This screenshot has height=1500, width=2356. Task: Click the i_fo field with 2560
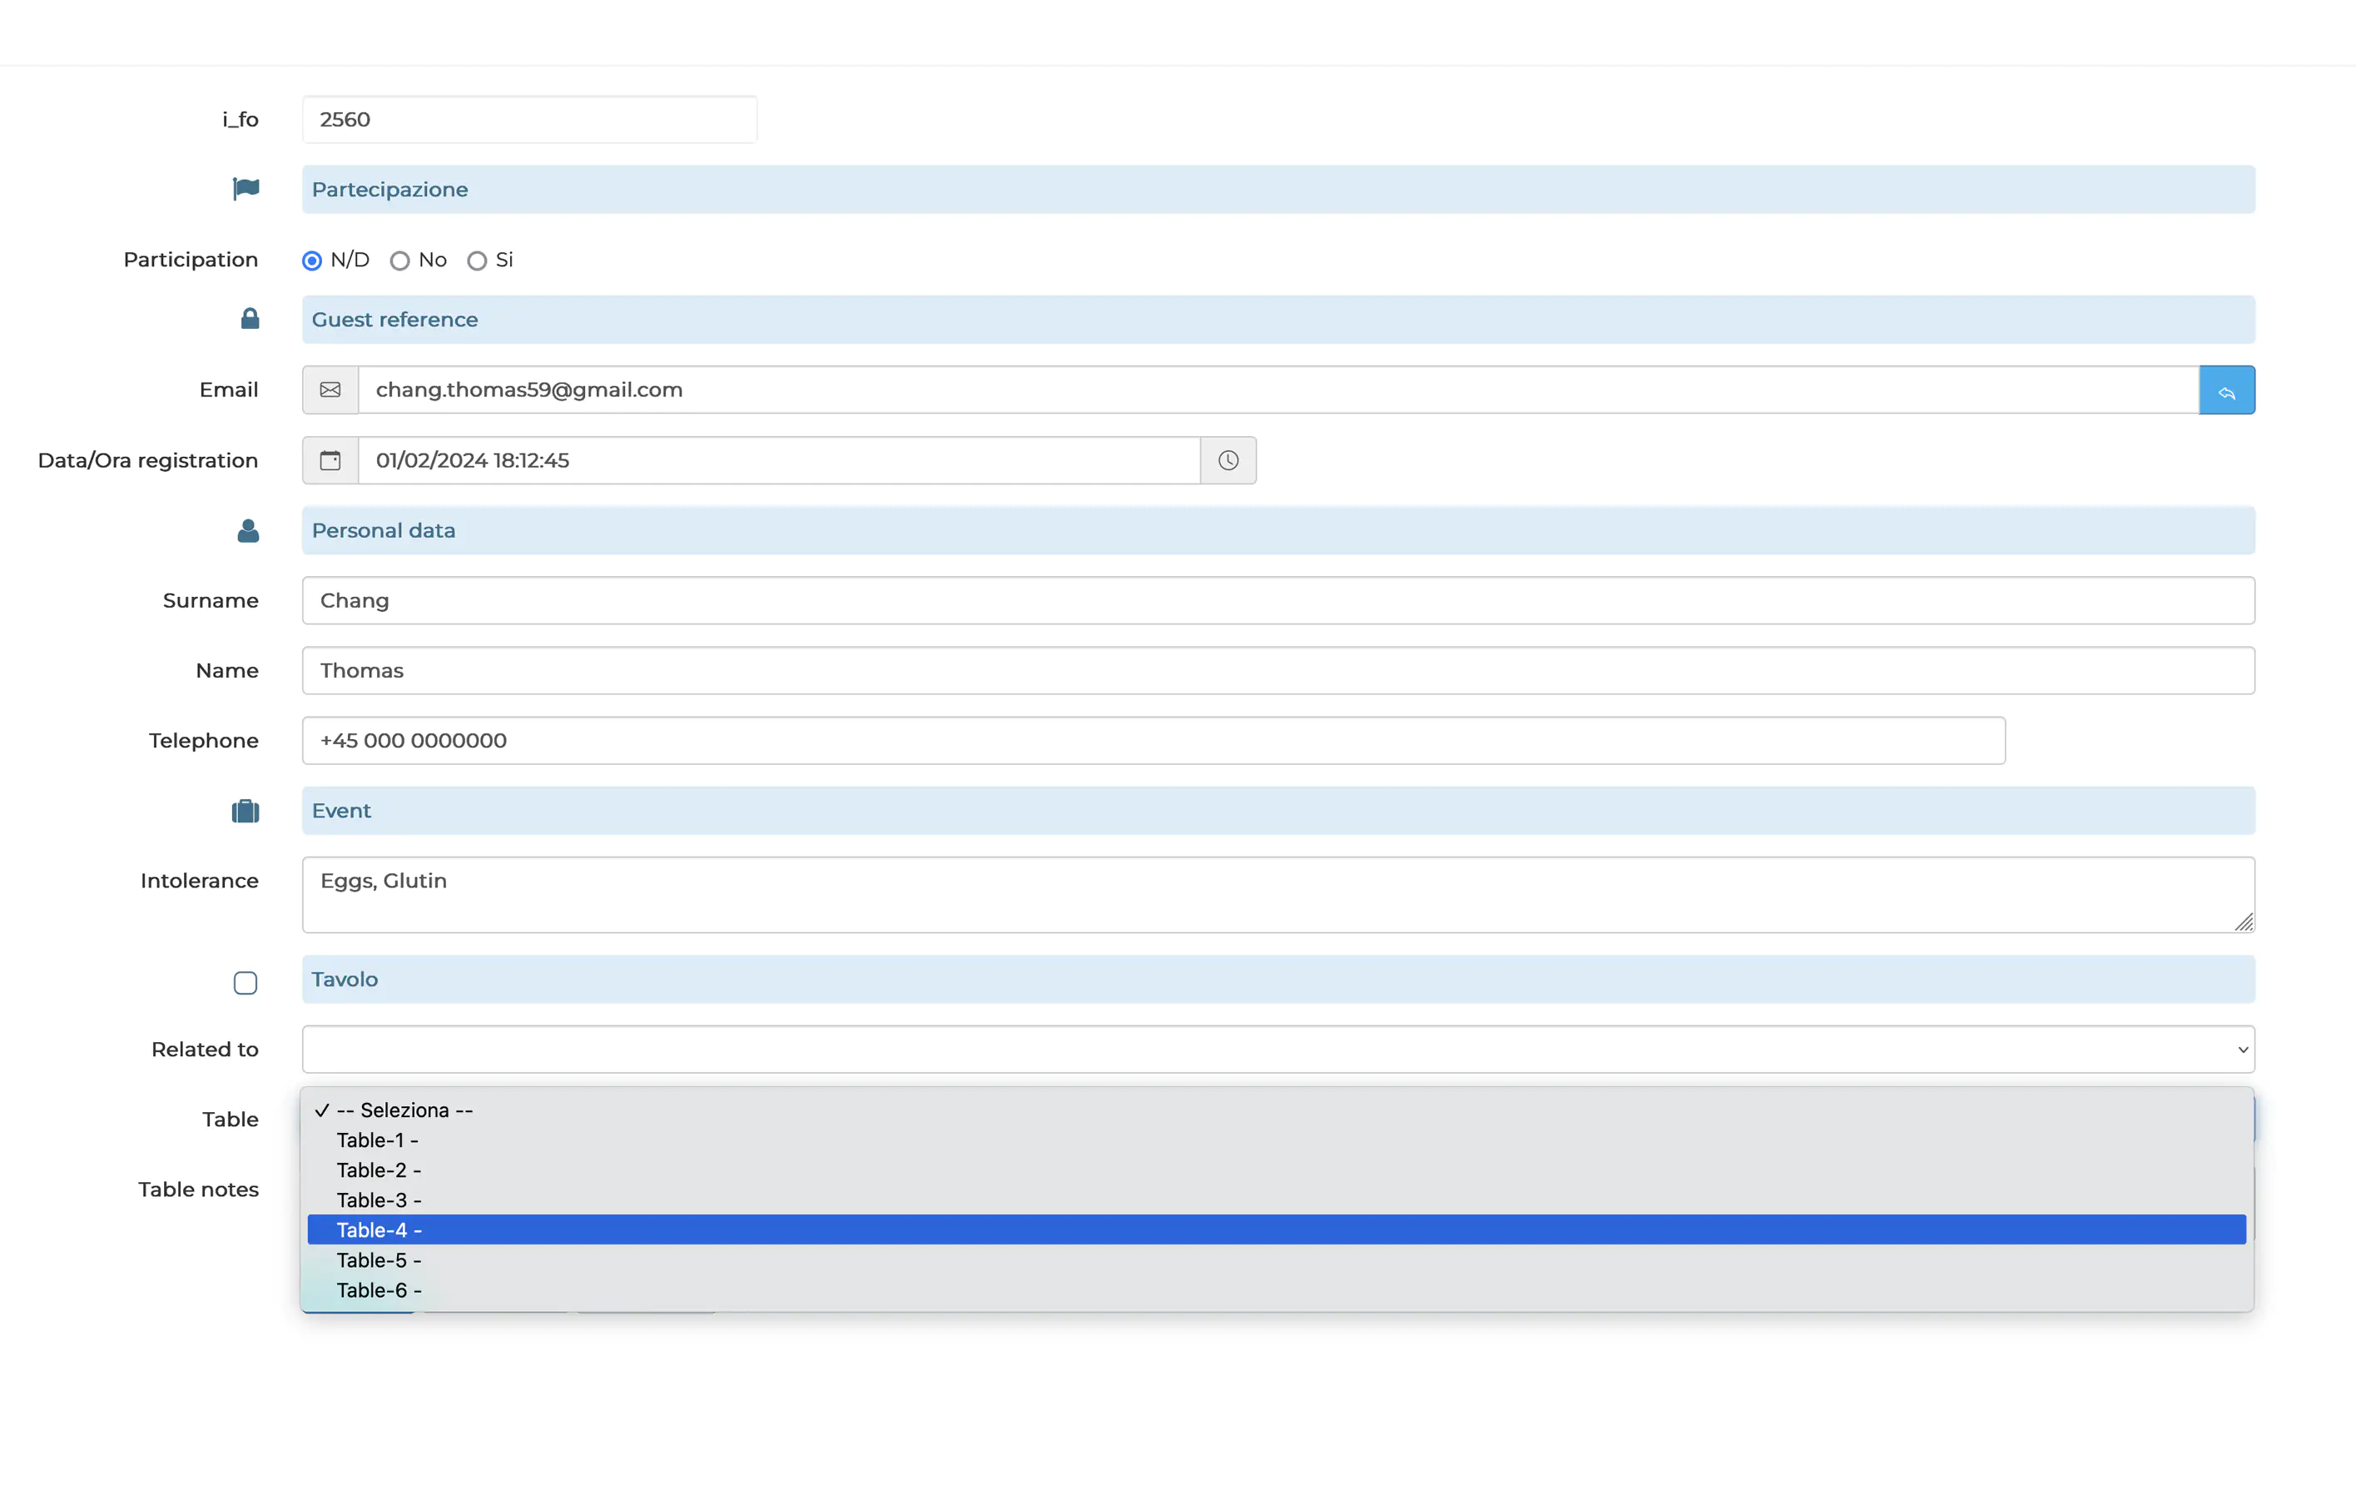(x=529, y=119)
